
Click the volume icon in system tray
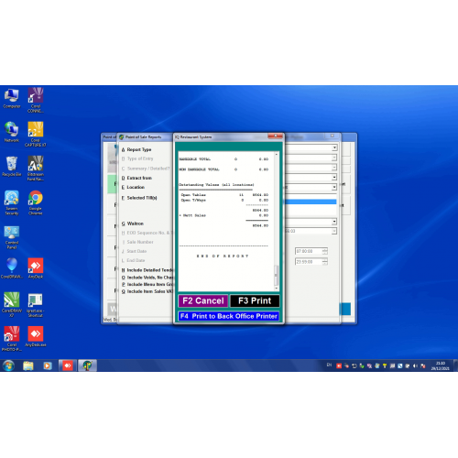(415, 365)
